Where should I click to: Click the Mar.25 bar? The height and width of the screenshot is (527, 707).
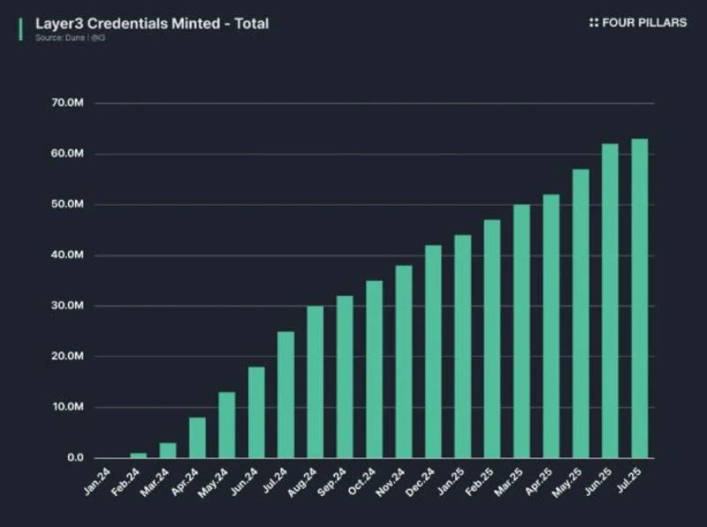pyautogui.click(x=521, y=332)
